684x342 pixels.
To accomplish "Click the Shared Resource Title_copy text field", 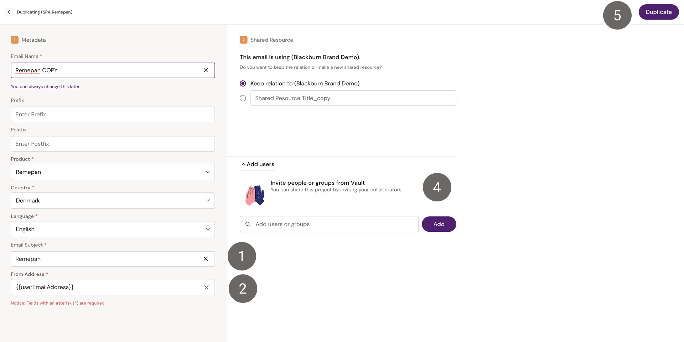I will [x=353, y=98].
